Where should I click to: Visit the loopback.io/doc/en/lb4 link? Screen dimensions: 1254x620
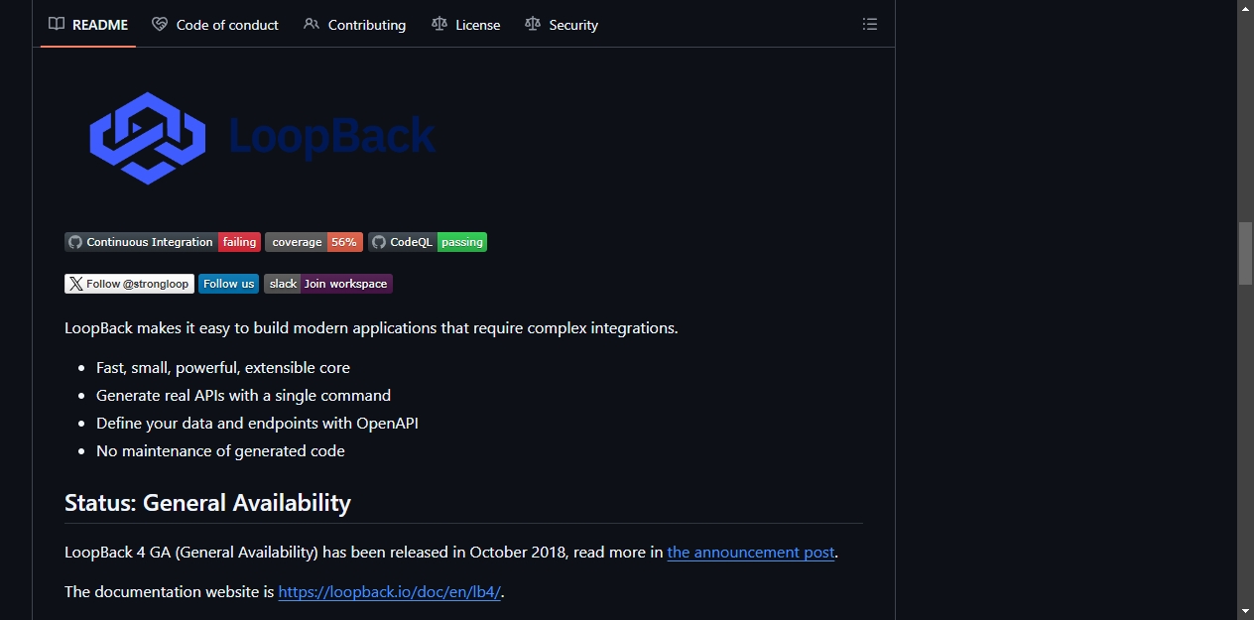click(390, 592)
